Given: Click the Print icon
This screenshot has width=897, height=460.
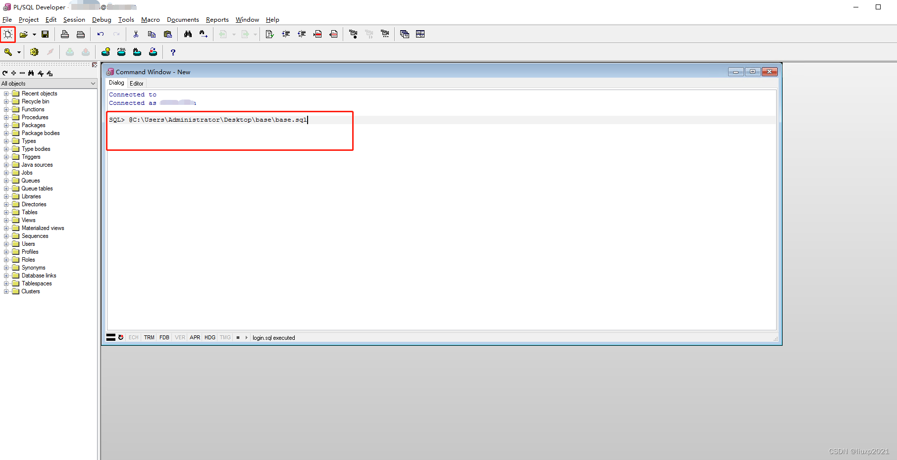Looking at the screenshot, I should click(x=65, y=34).
